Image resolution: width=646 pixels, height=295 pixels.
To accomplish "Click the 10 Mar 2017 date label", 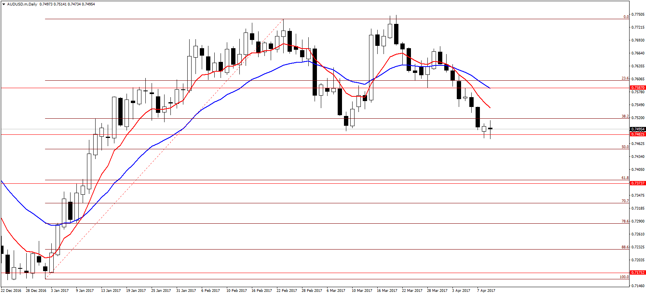I will pos(362,291).
